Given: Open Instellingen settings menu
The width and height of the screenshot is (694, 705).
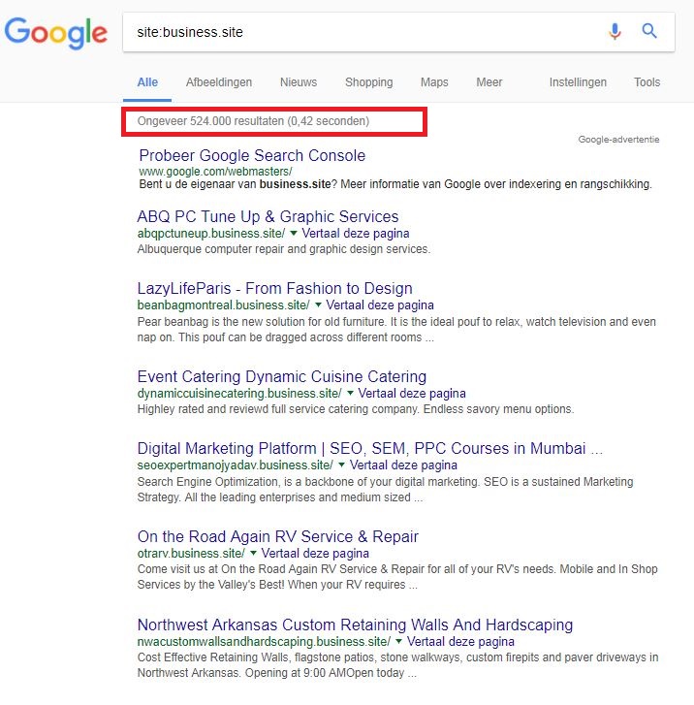Looking at the screenshot, I should click(578, 82).
